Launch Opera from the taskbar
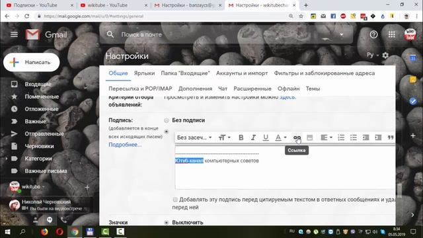Image resolution: width=423 pixels, height=238 pixels. pyautogui.click(x=59, y=232)
